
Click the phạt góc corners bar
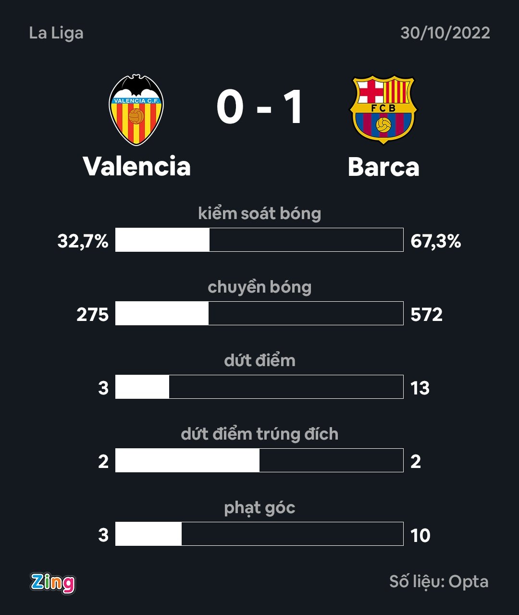[259, 534]
